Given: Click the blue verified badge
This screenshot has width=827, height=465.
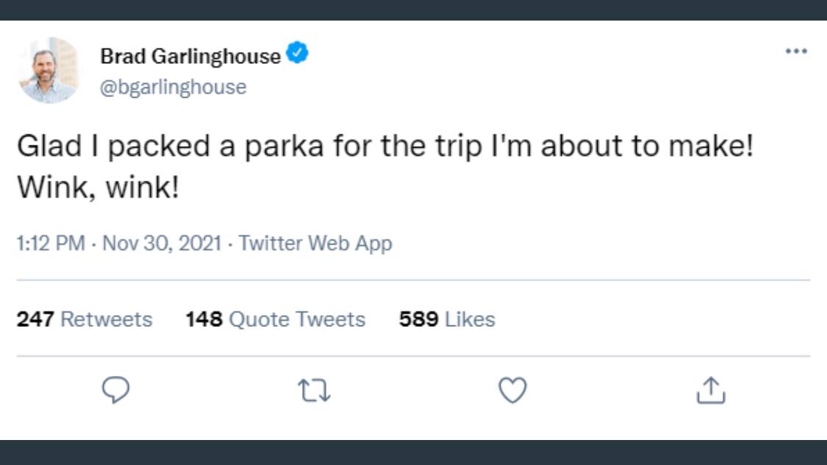Looking at the screenshot, I should click(x=297, y=54).
